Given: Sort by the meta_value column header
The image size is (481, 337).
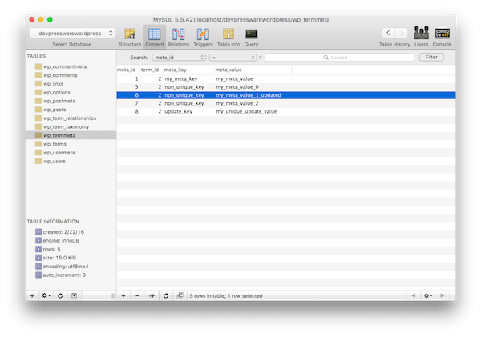Looking at the screenshot, I should point(253,70).
